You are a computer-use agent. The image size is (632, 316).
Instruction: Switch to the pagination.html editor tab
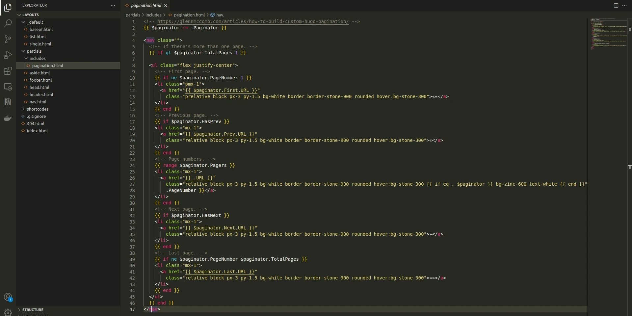(146, 6)
